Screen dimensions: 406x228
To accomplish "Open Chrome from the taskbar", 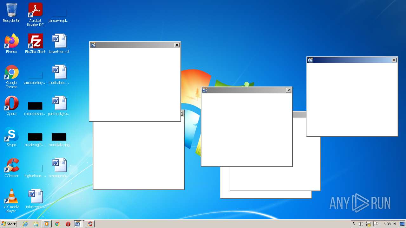I will pos(57,224).
